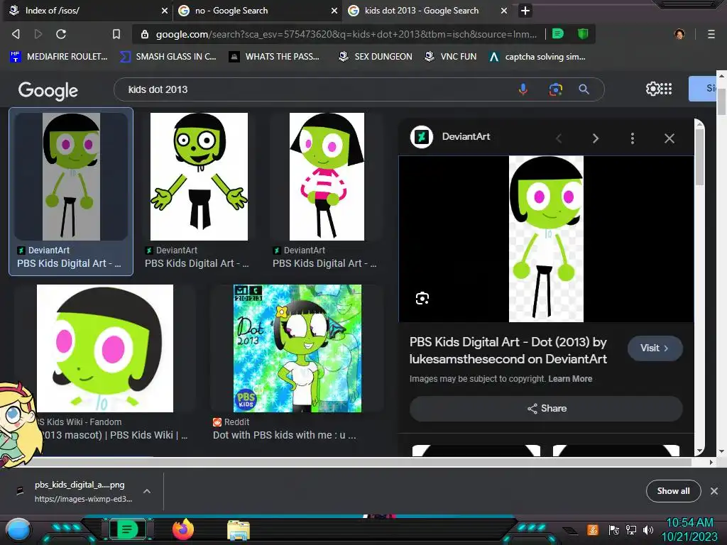
Task: Open the Action Center flag icon
Action: 614,529
